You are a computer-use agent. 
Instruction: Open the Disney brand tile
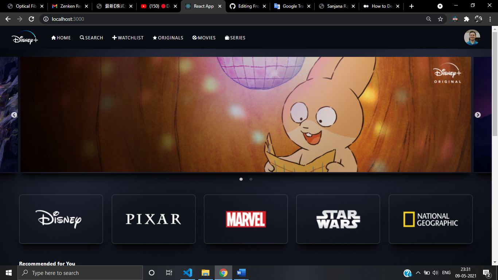click(x=61, y=219)
